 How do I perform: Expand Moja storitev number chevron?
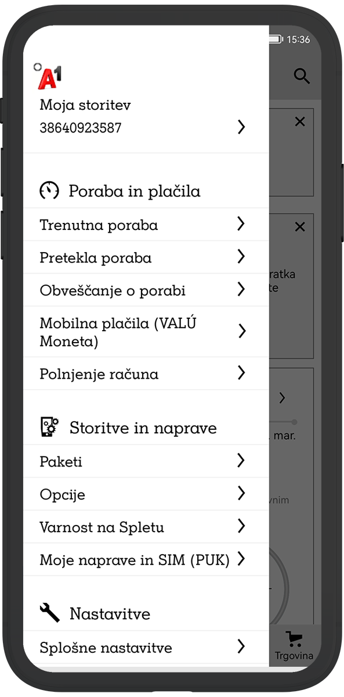(x=242, y=127)
